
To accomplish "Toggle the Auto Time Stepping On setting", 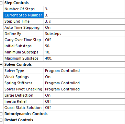I will click(x=84, y=28).
